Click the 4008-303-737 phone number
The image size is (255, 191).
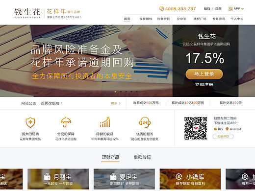180,9
